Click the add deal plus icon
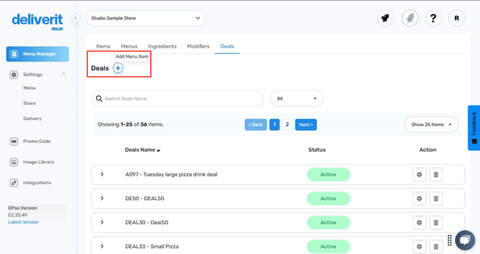 pyautogui.click(x=118, y=68)
